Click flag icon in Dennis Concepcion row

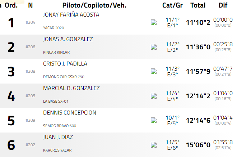pos(154,120)
